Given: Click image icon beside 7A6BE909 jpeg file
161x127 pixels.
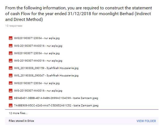Looking at the screenshot, I should tap(10, 106).
